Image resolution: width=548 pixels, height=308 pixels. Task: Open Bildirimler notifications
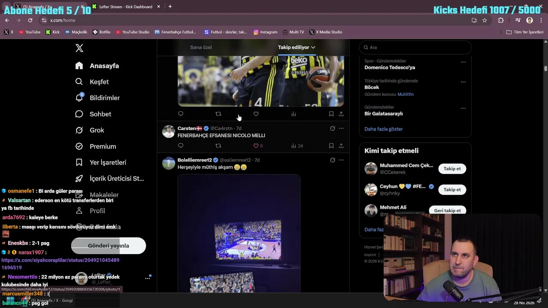click(98, 98)
